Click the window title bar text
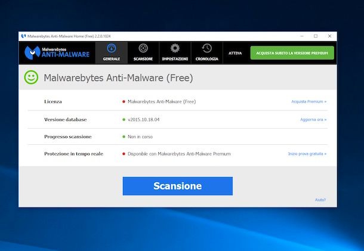364x251 pixels. (69, 36)
